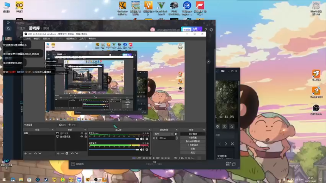This screenshot has height=183, width=326.
Task: Open WeGame help question mark
Action: [206, 30]
